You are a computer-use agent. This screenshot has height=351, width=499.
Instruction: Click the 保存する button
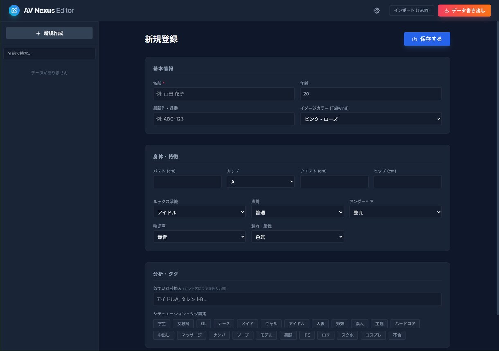tap(427, 39)
